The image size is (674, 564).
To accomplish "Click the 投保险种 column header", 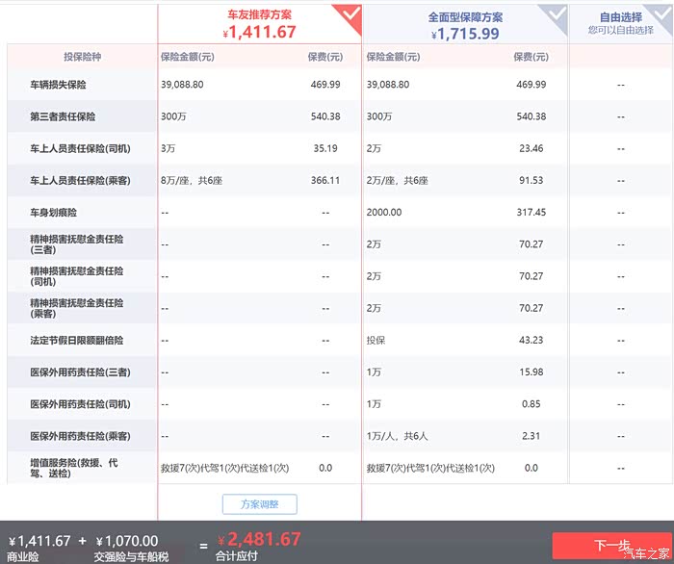I will click(82, 57).
